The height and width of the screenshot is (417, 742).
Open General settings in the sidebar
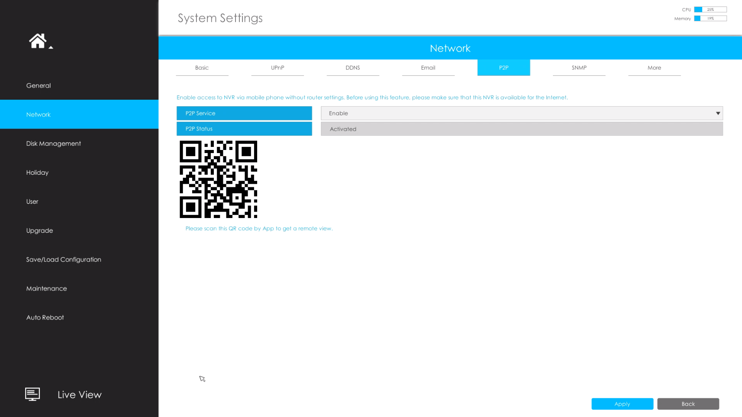79,85
